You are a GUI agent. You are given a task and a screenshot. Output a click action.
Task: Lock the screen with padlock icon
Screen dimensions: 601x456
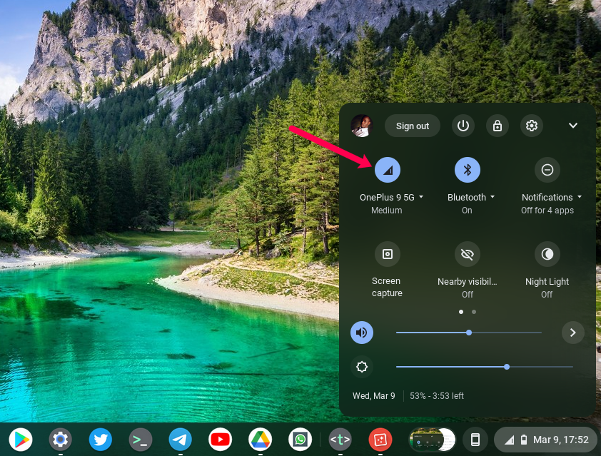[497, 126]
